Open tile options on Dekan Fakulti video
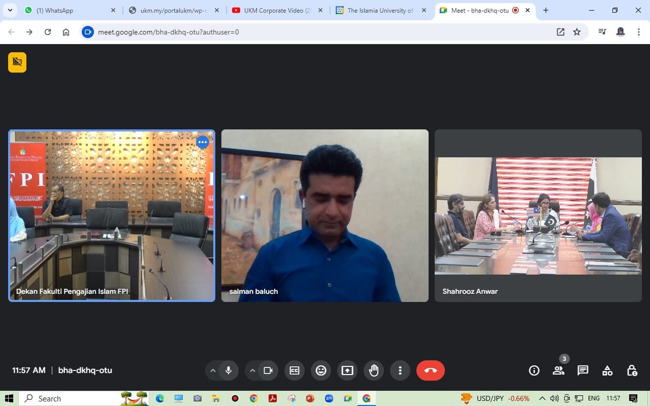 pyautogui.click(x=202, y=142)
